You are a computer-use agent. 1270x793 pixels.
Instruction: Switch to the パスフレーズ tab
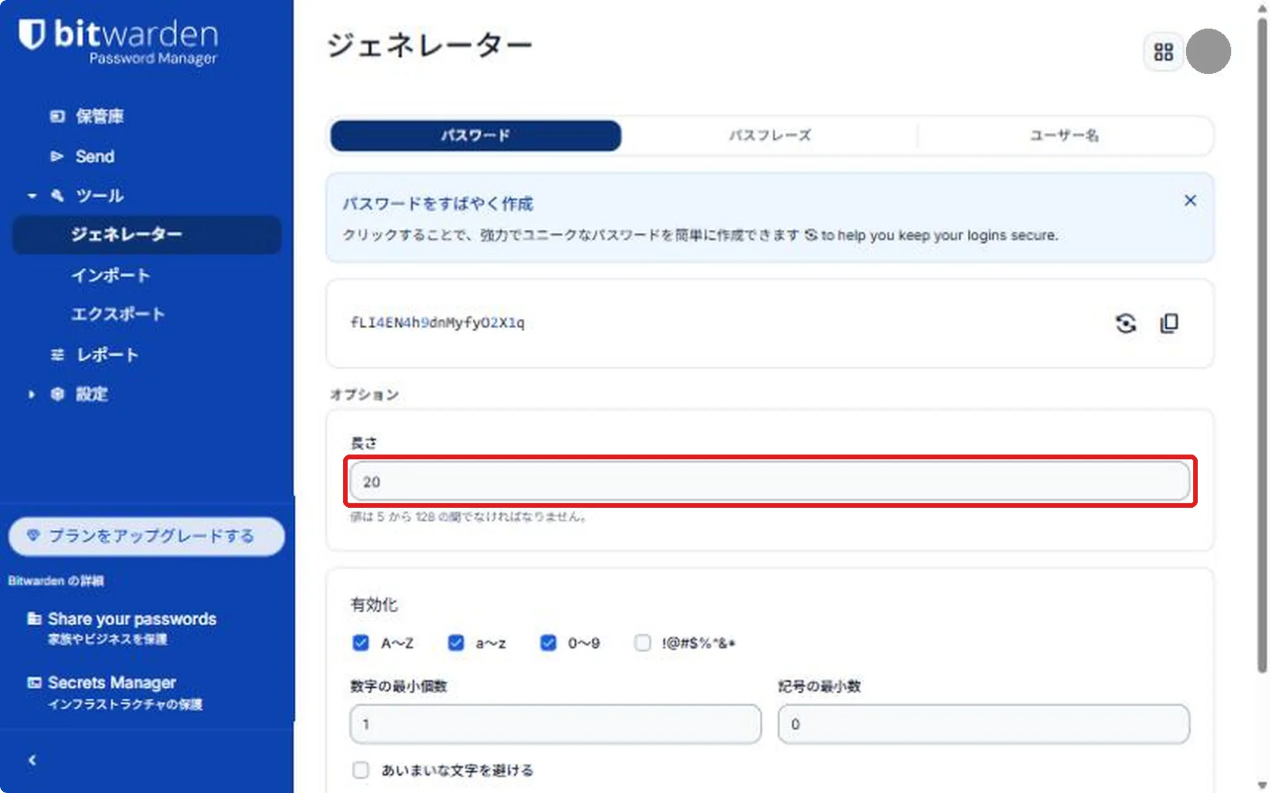770,135
